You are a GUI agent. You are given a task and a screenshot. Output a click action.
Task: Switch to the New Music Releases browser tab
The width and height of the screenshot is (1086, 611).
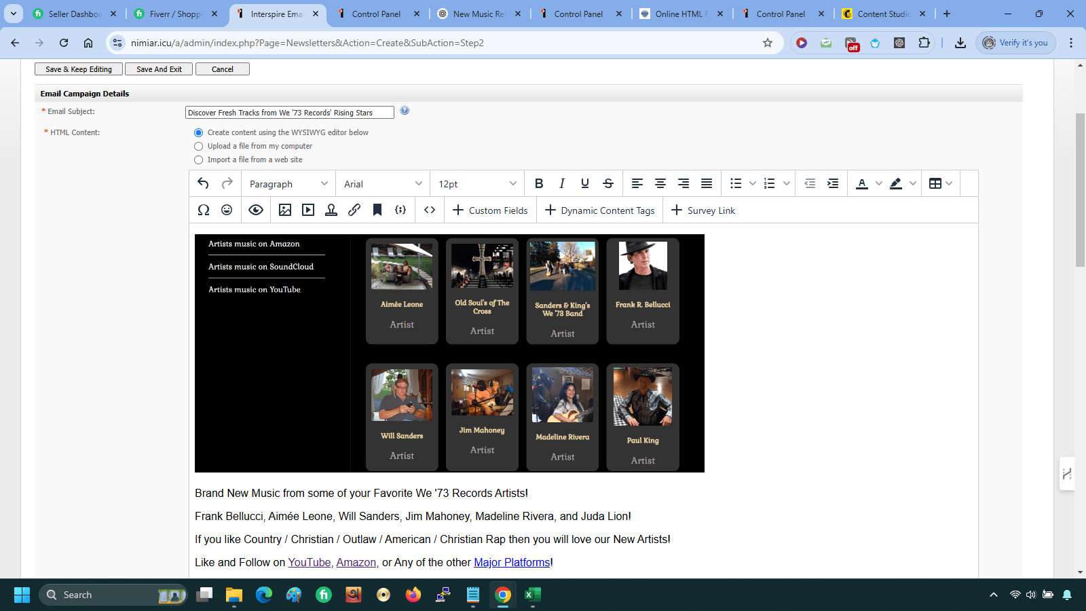(x=479, y=14)
